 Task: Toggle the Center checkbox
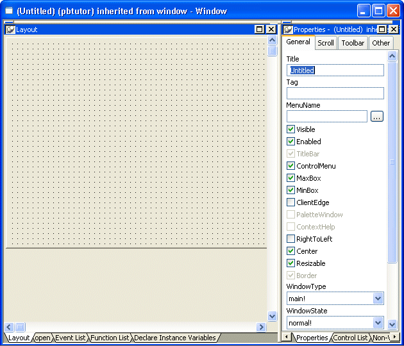(290, 251)
